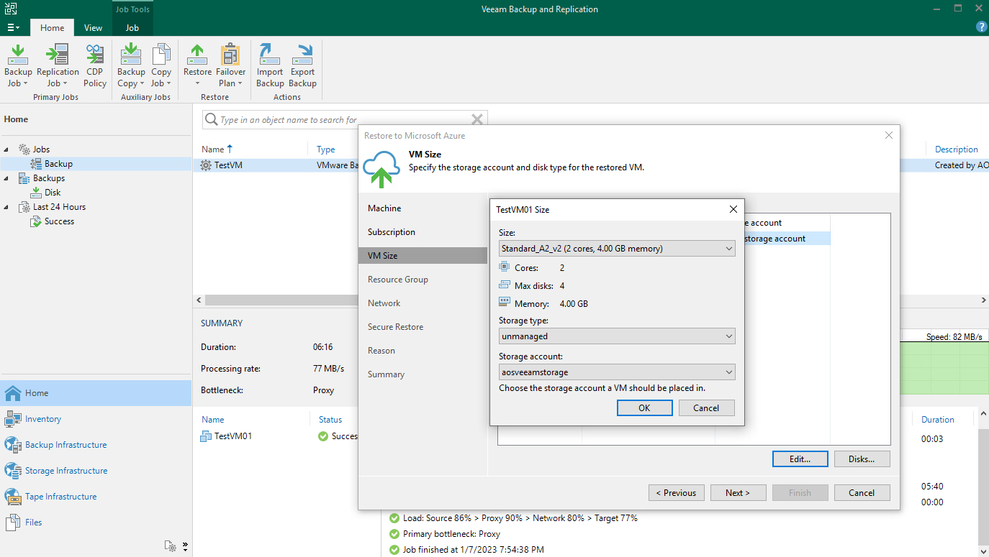Viewport: 989px width, 557px height.
Task: Collapse the Backups tree node
Action: [x=7, y=178]
